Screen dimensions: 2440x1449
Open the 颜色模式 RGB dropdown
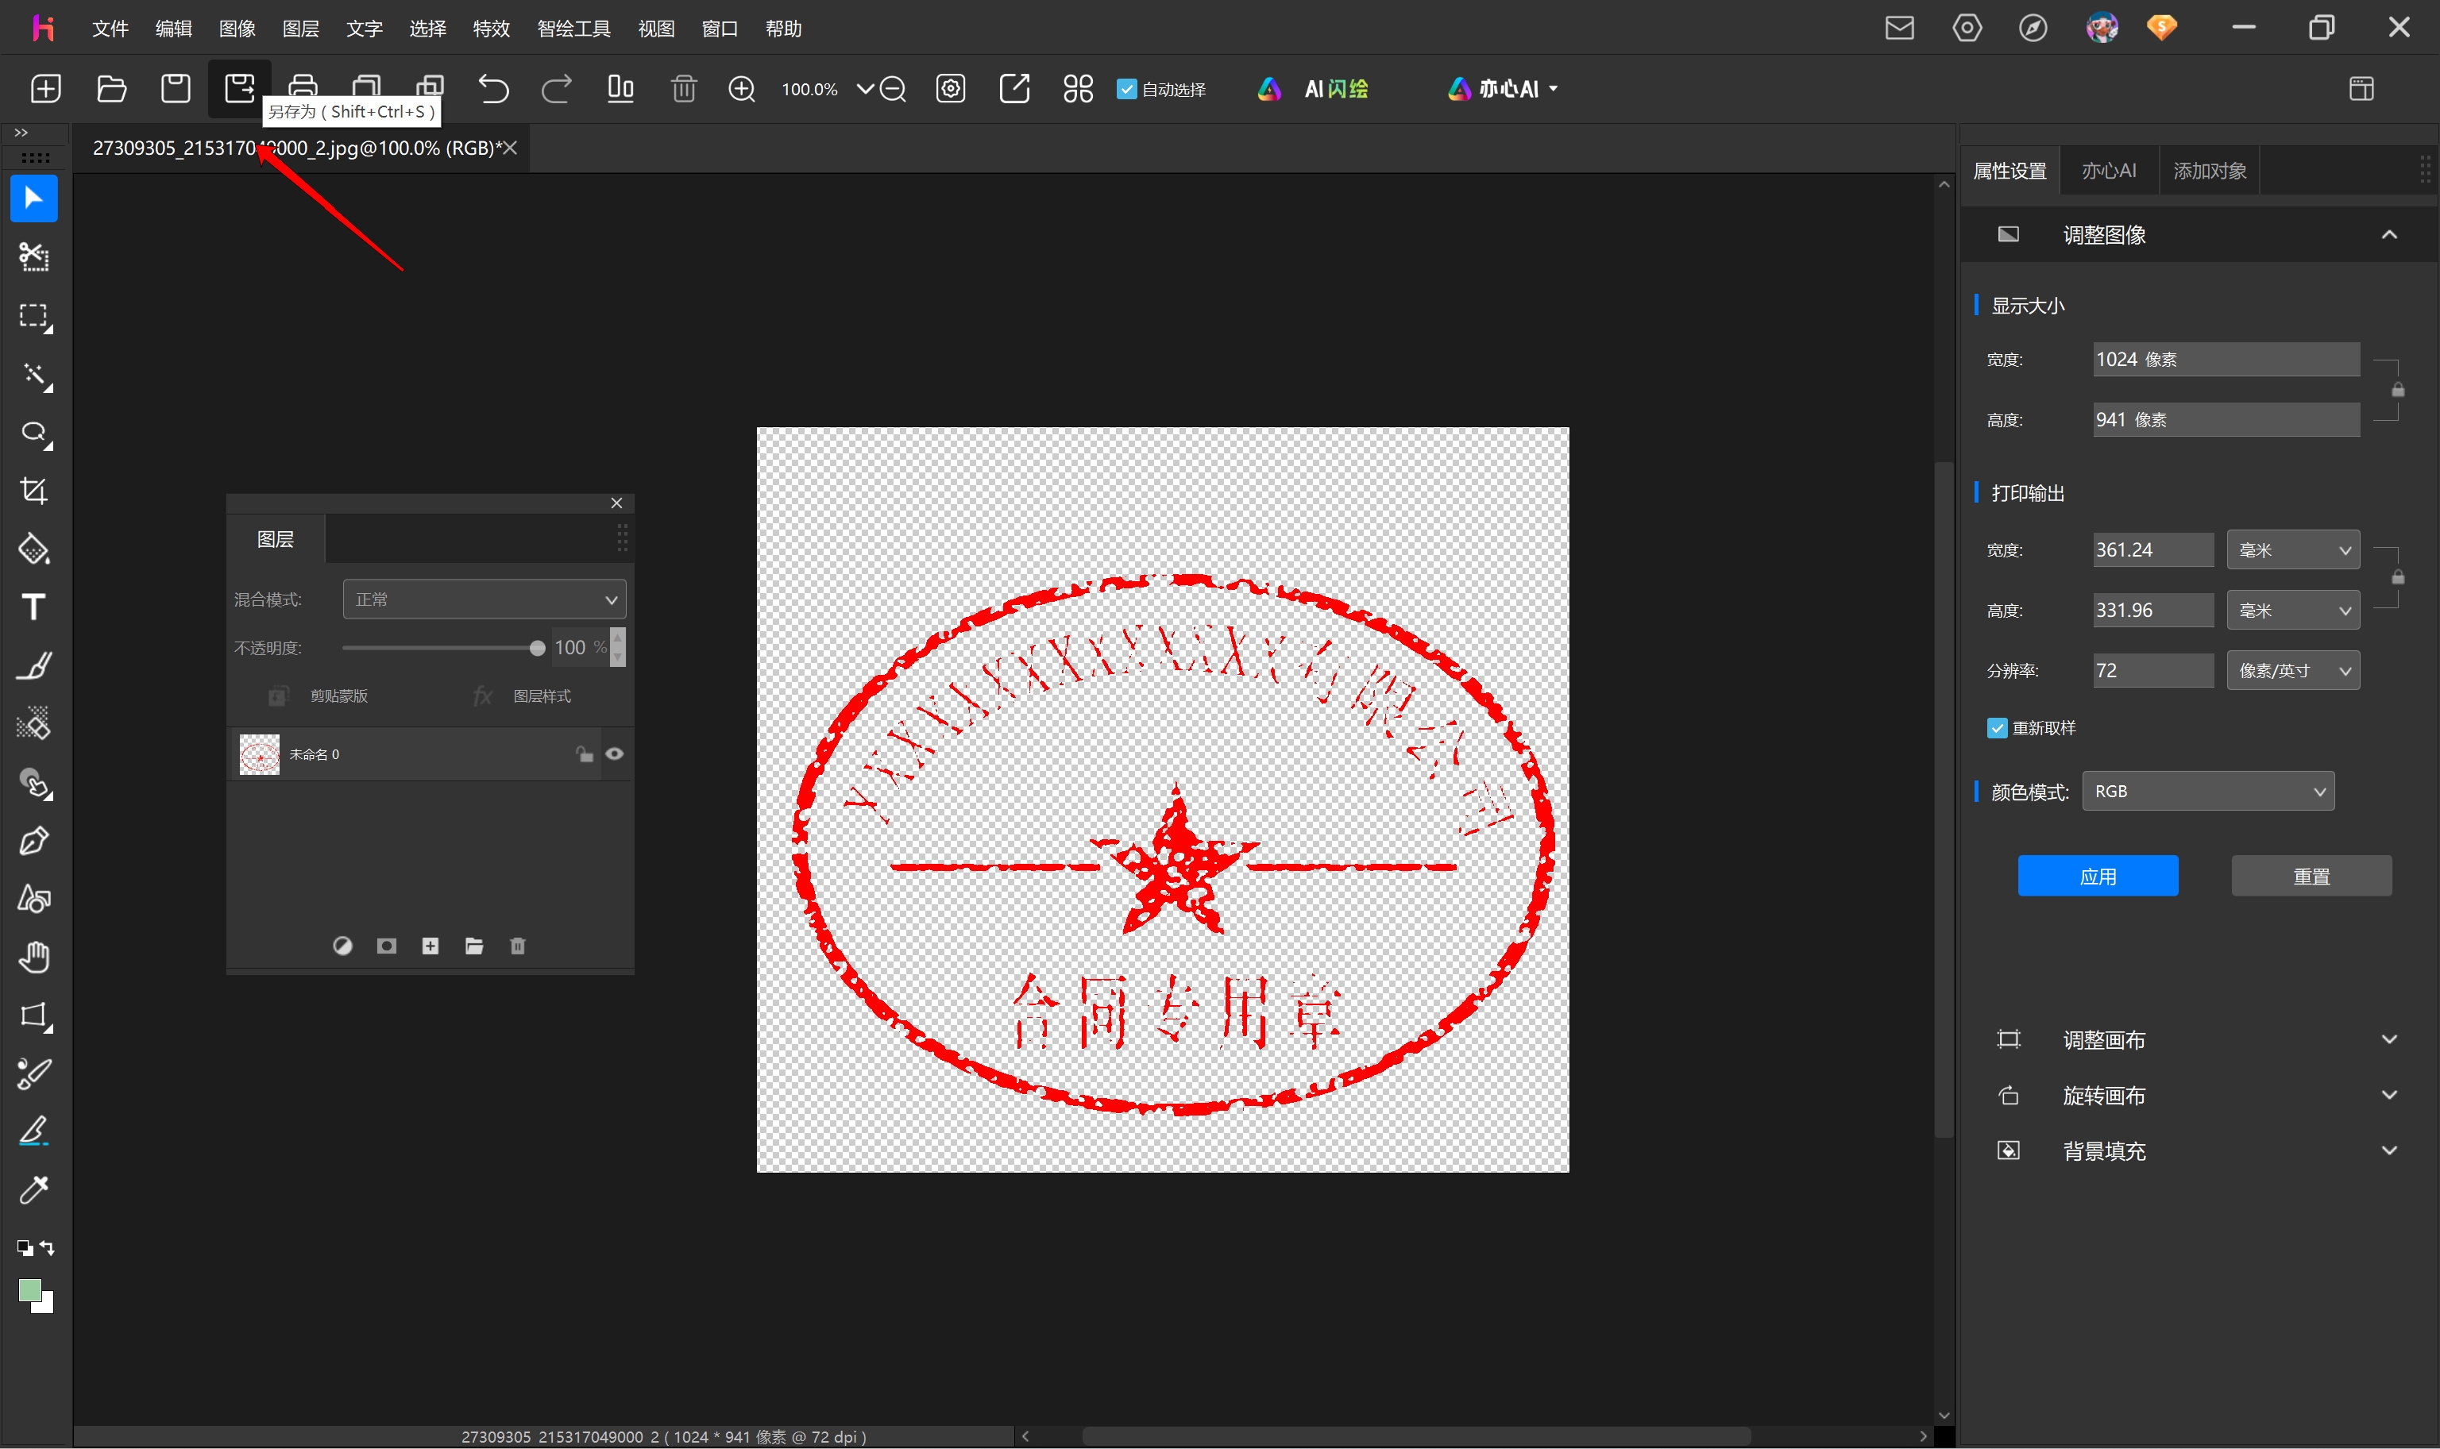click(2209, 791)
